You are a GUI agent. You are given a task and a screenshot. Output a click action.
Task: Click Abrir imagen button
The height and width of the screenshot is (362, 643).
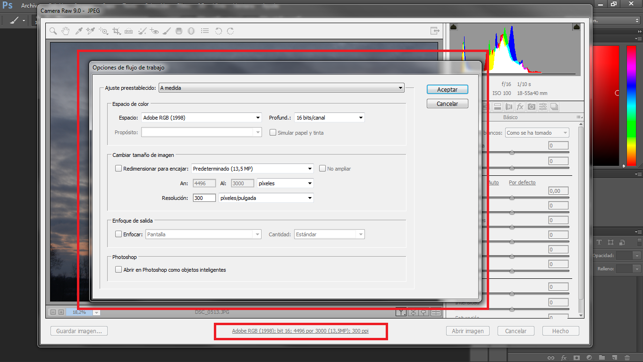tap(468, 331)
